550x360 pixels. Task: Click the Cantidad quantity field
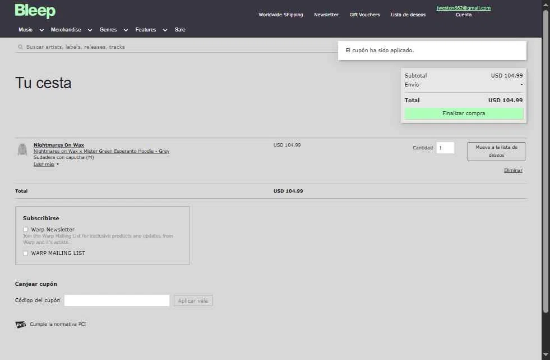pos(445,148)
